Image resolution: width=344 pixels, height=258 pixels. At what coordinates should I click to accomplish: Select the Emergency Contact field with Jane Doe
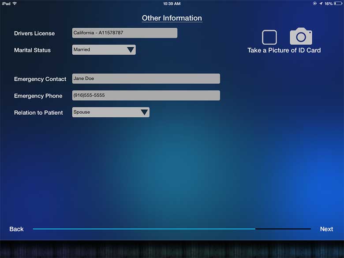coord(146,79)
